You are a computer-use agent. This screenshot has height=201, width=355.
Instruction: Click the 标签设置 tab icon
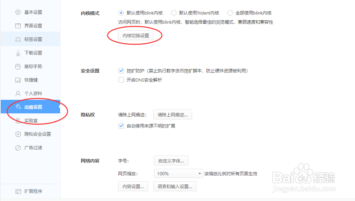[x=18, y=39]
